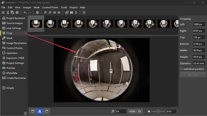Click the zoom in magnifier icon
The height and width of the screenshot is (116, 207).
coord(45,13)
